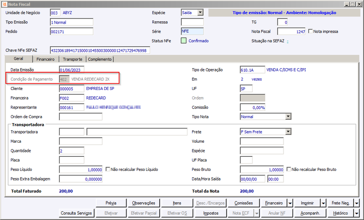The image size is (364, 220).
Task: Enable Não recalcular Peso Líquido checkbox
Action: pyautogui.click(x=108, y=169)
